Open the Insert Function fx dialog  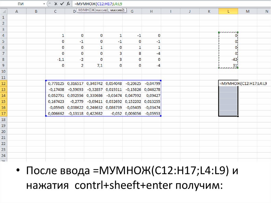[68, 4]
